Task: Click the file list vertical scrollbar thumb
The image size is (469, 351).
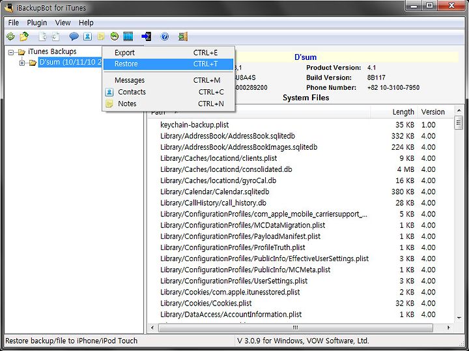Action: [459, 123]
